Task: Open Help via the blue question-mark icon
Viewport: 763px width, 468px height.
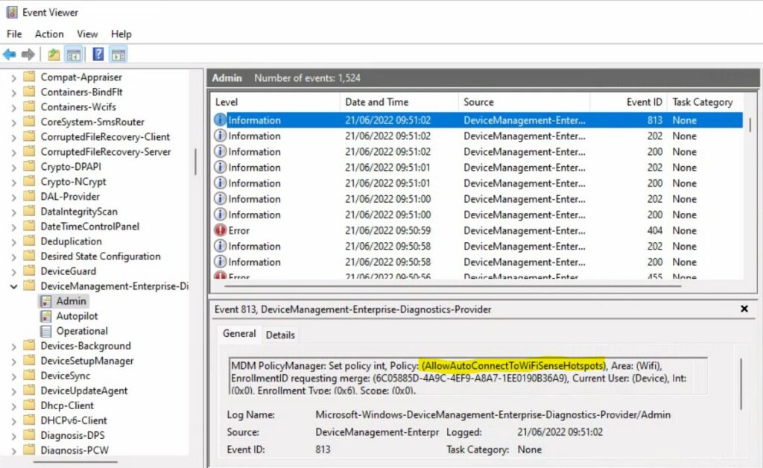Action: point(98,54)
